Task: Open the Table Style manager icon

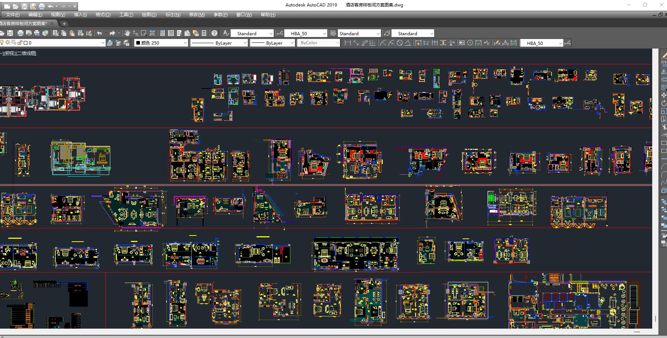Action: point(333,33)
